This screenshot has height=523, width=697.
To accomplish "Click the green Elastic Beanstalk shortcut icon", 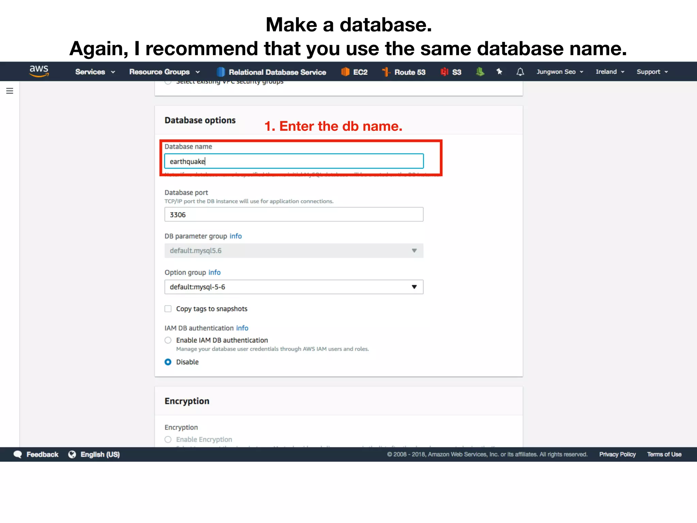I will pos(480,72).
